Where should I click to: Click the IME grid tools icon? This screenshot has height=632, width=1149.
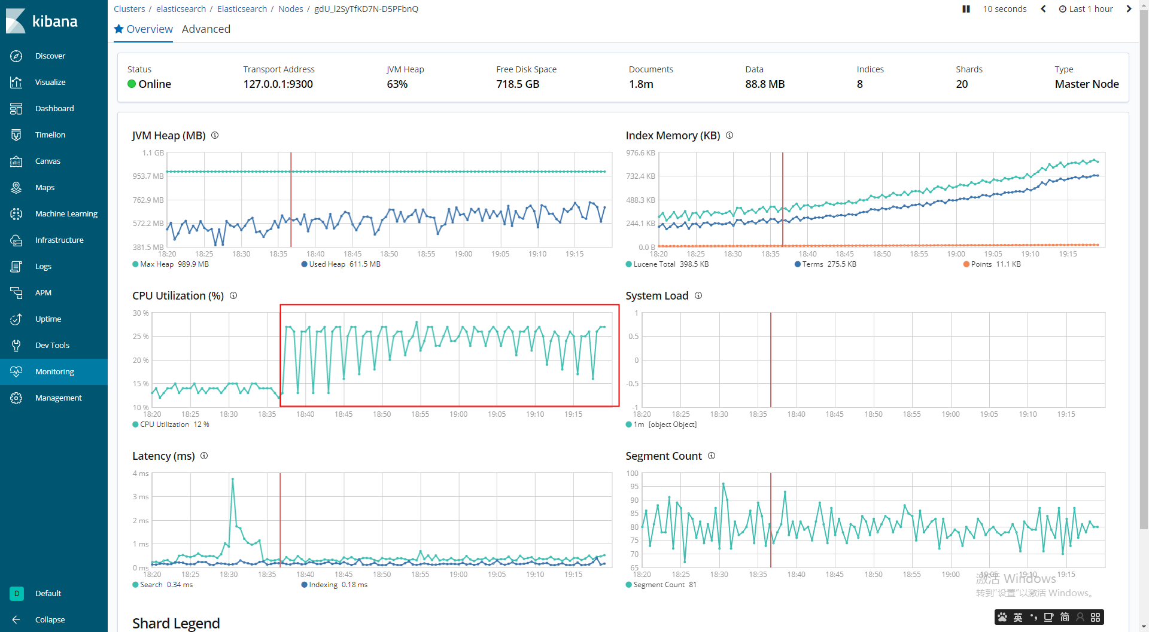[x=1096, y=617]
